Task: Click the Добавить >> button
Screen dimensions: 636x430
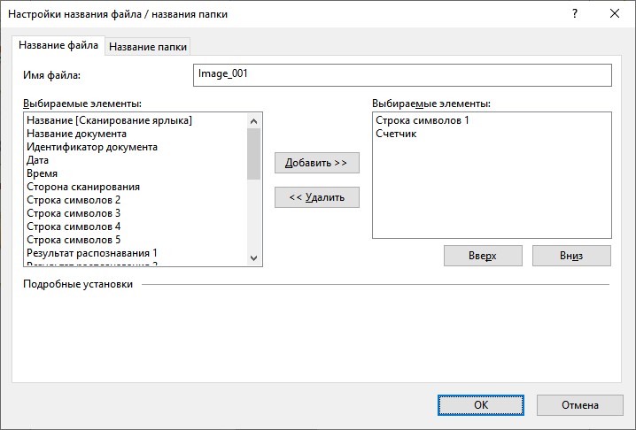Action: coord(317,163)
